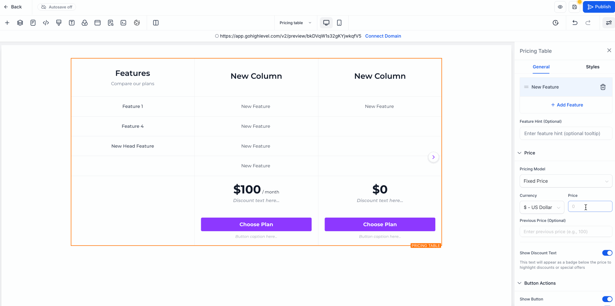Click the Publish button
This screenshot has width=615, height=306.
click(599, 6)
